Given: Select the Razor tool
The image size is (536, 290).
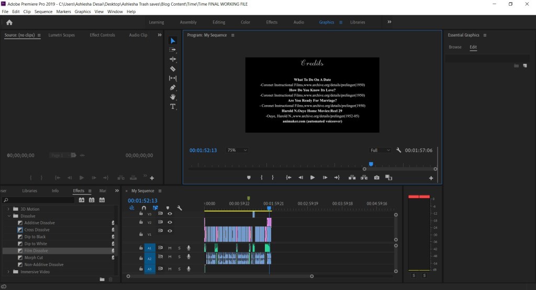Looking at the screenshot, I should [173, 69].
